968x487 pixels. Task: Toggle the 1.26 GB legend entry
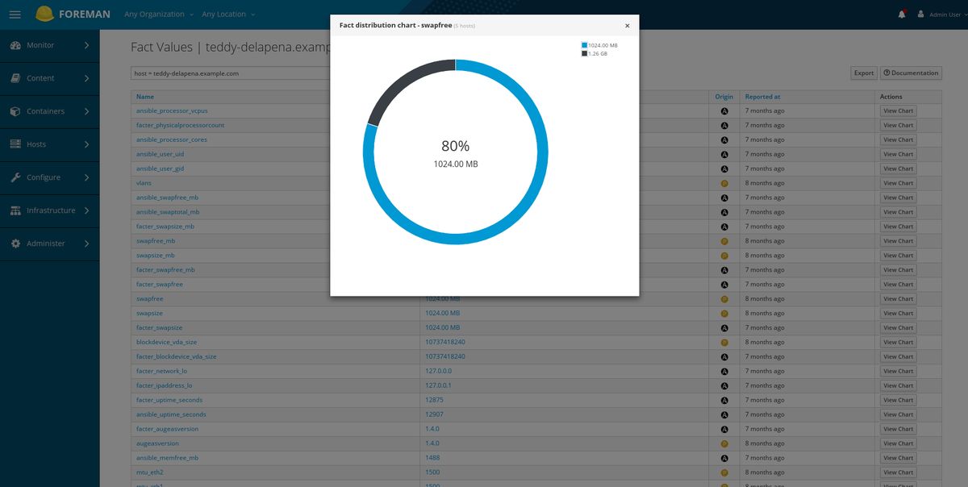click(x=597, y=53)
